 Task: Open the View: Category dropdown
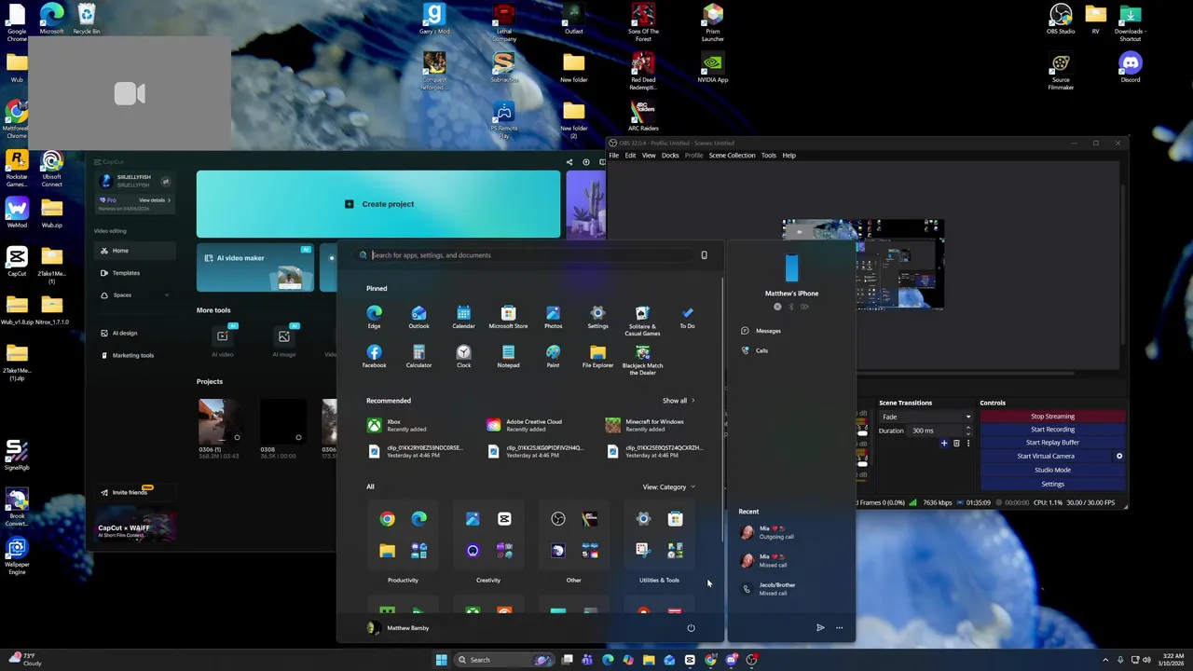pyautogui.click(x=668, y=486)
